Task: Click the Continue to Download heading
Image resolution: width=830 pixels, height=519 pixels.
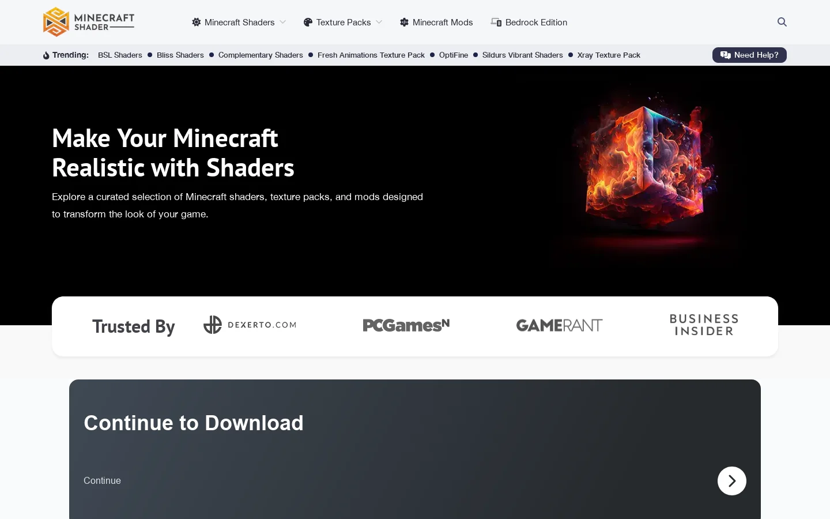Action: [x=194, y=423]
